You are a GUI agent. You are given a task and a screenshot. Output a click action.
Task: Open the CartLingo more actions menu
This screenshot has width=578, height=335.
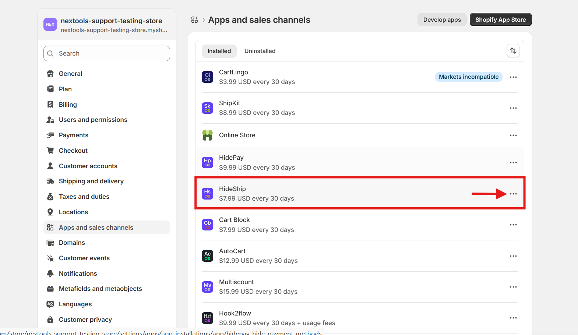[x=513, y=77]
